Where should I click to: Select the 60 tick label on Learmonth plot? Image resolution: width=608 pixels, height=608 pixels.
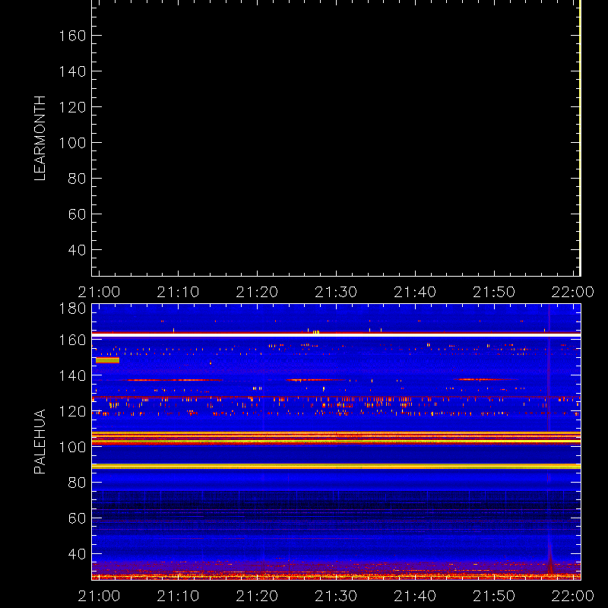[x=77, y=214]
